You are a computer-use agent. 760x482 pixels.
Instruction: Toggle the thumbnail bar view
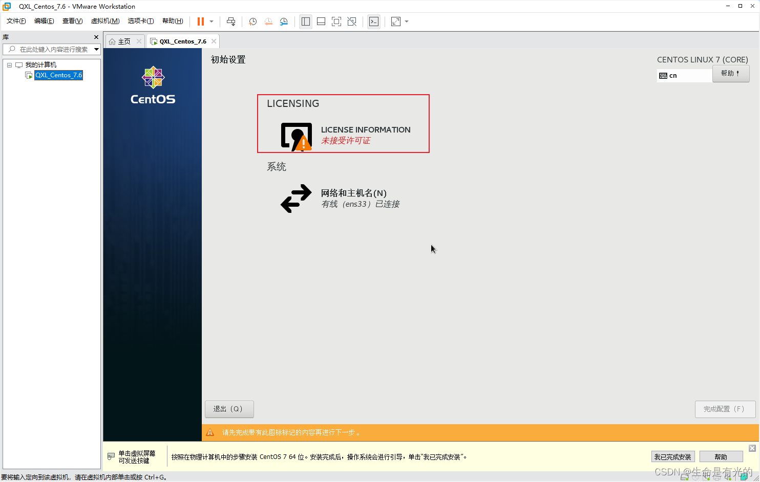point(321,21)
